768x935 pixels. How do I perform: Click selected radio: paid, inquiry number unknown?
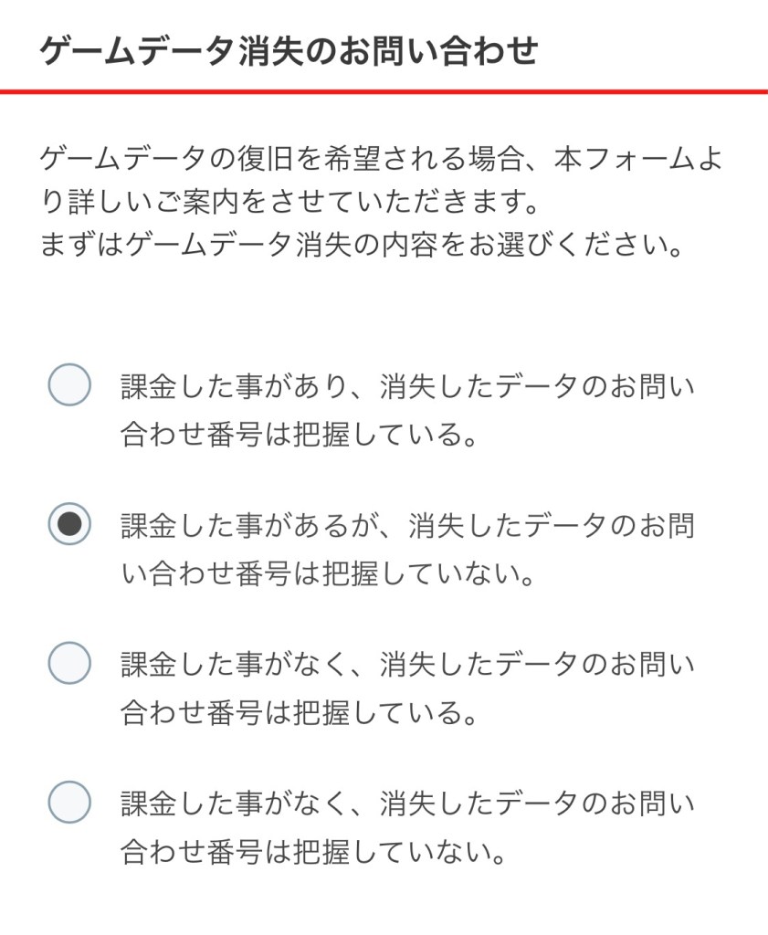tap(69, 524)
